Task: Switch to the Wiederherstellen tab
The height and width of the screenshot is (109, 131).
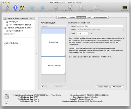Action: (101, 17)
